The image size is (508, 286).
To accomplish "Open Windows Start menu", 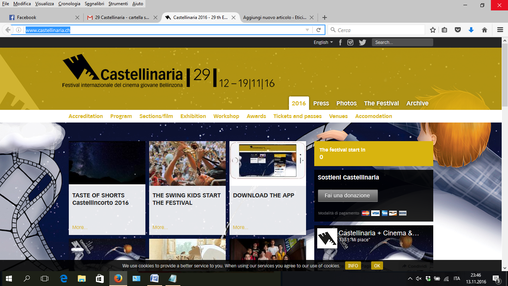I will [x=9, y=278].
